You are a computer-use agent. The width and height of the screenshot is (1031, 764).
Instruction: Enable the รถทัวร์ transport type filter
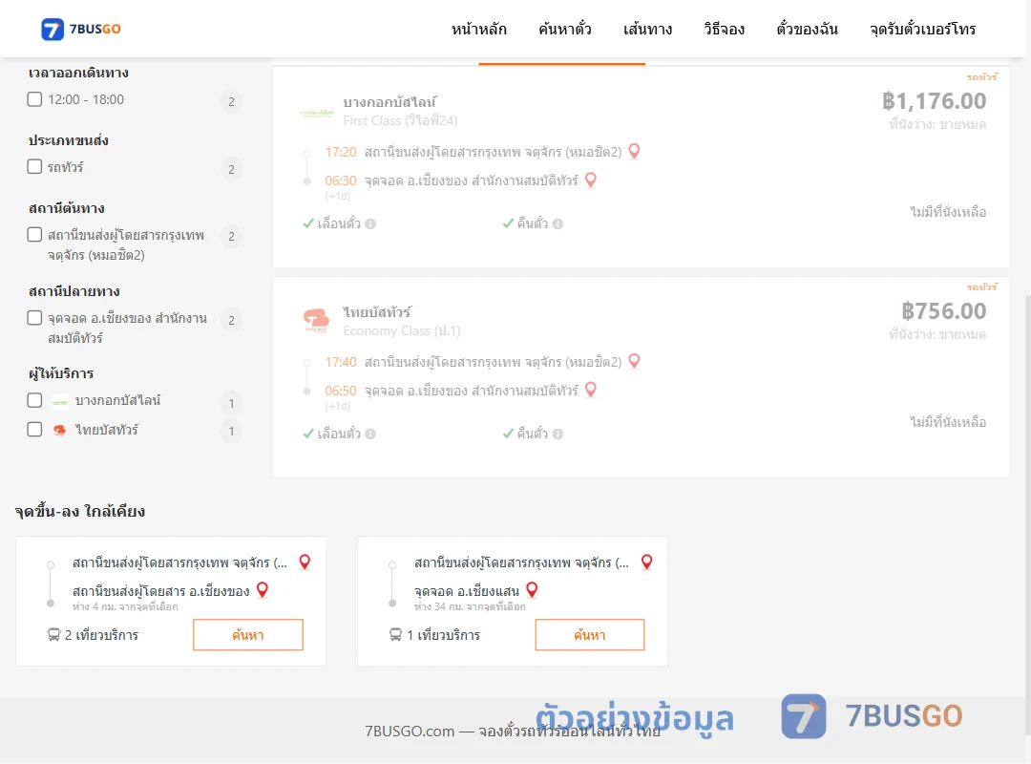point(35,166)
